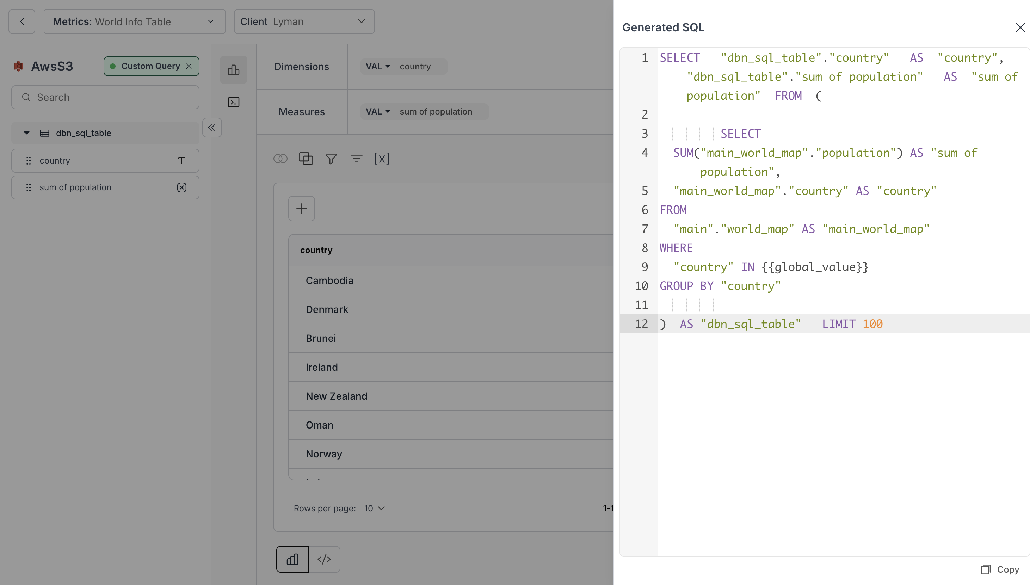The width and height of the screenshot is (1036, 585).
Task: Click the join tables icon
Action: (x=280, y=159)
